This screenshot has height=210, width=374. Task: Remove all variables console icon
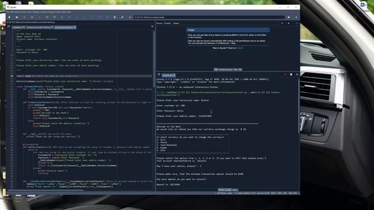point(291,75)
